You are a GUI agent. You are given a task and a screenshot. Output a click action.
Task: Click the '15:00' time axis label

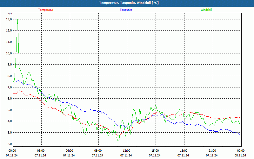[x=155, y=151]
